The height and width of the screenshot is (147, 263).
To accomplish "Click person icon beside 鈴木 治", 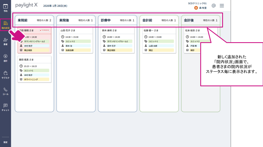I will coord(62,46).
